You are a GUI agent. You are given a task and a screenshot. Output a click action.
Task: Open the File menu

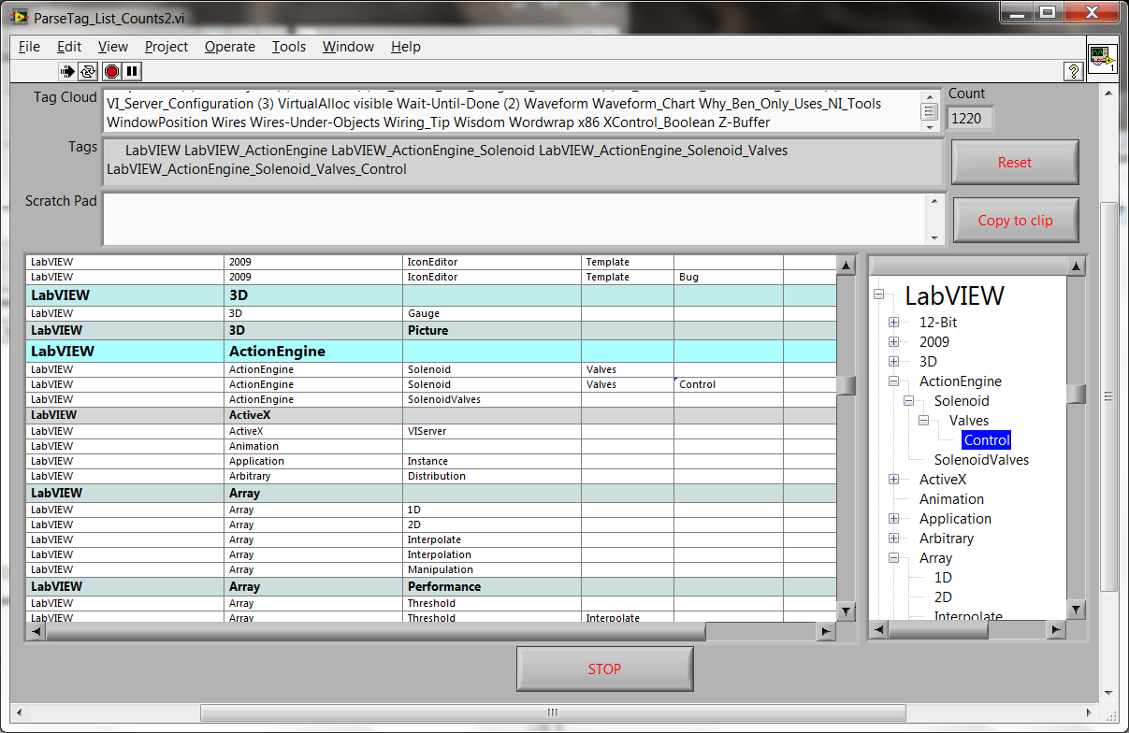[29, 47]
